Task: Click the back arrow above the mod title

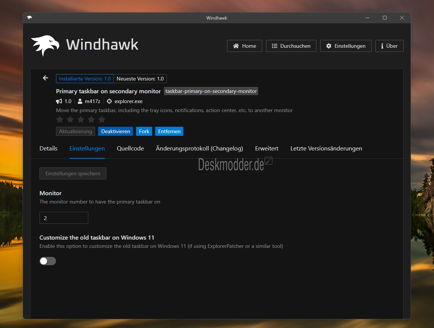Action: click(x=45, y=78)
